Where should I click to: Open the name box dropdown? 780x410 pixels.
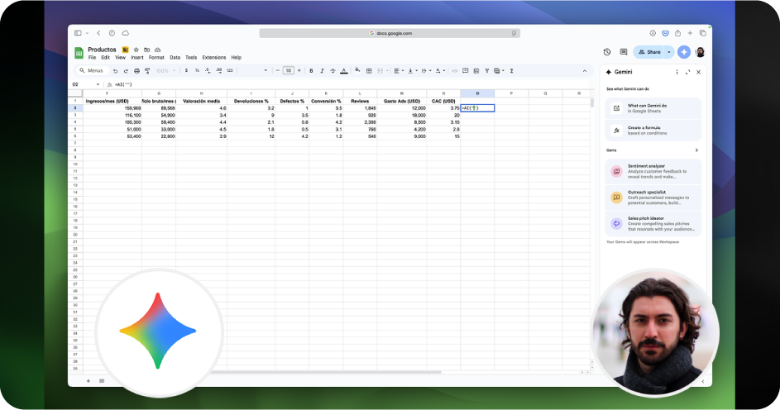tap(98, 84)
